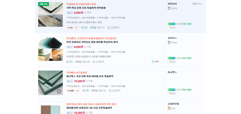Toggle wishlist heart on 유리키스 product image
The width and height of the screenshot is (241, 114).
point(59,57)
